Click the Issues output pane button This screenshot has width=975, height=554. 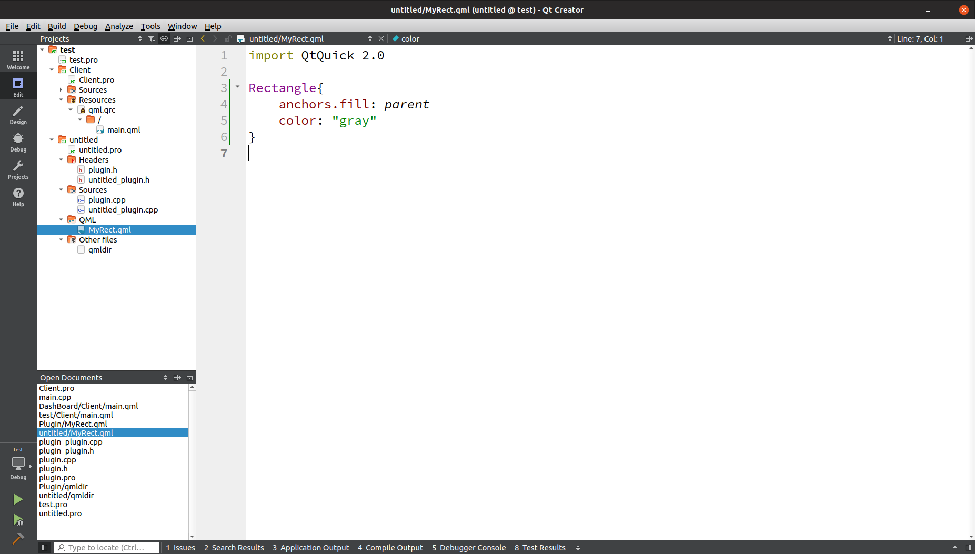coord(180,547)
